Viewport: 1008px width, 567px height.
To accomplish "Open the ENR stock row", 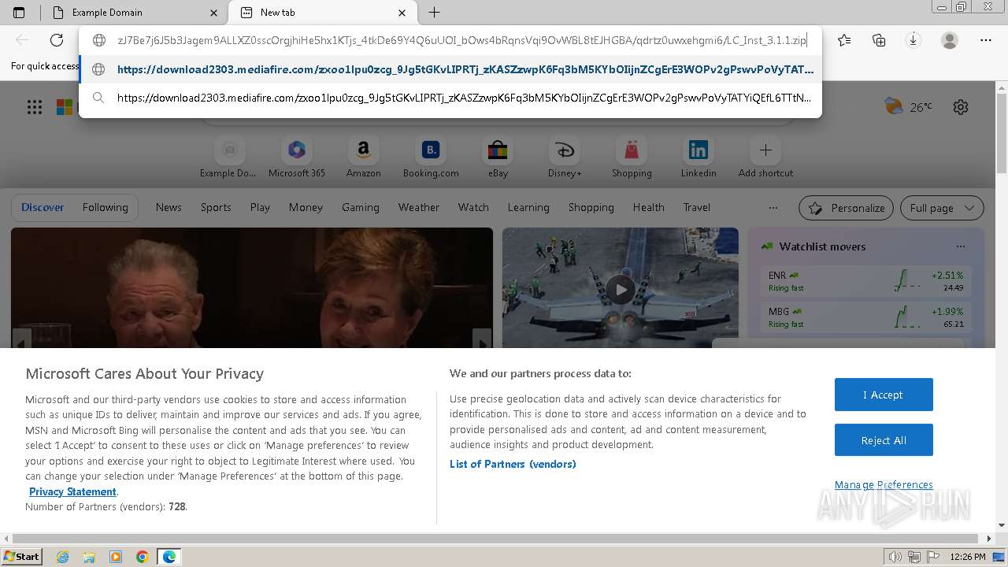I will tap(866, 281).
